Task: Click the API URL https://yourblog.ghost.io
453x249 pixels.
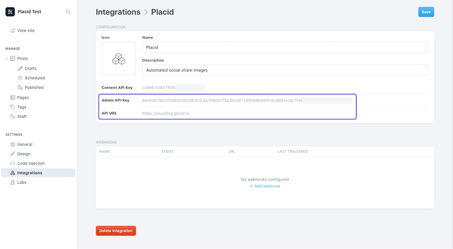Action: pos(166,113)
